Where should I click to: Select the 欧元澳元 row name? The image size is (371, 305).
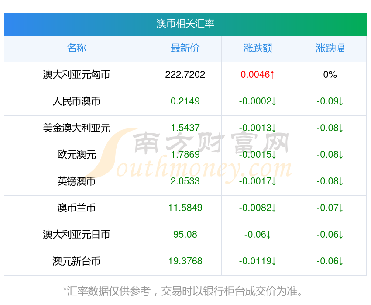point(76,155)
